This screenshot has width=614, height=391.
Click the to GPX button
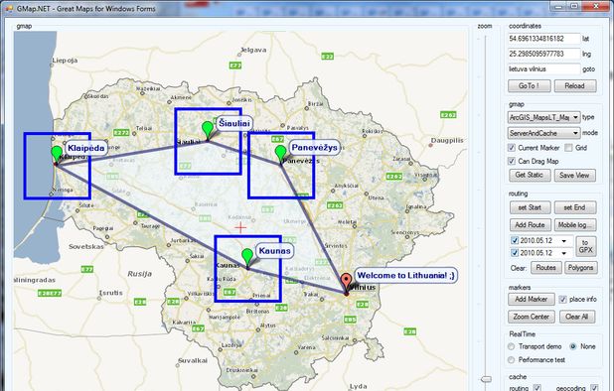[586, 246]
